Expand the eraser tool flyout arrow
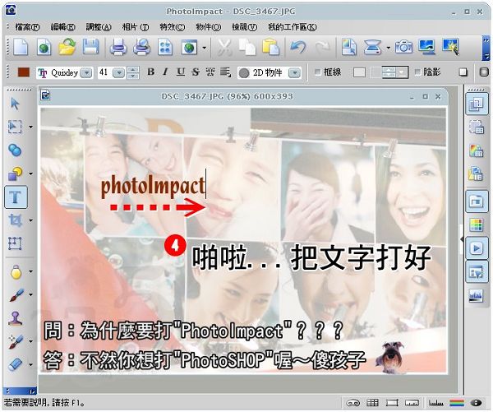The image size is (493, 412). click(x=31, y=365)
